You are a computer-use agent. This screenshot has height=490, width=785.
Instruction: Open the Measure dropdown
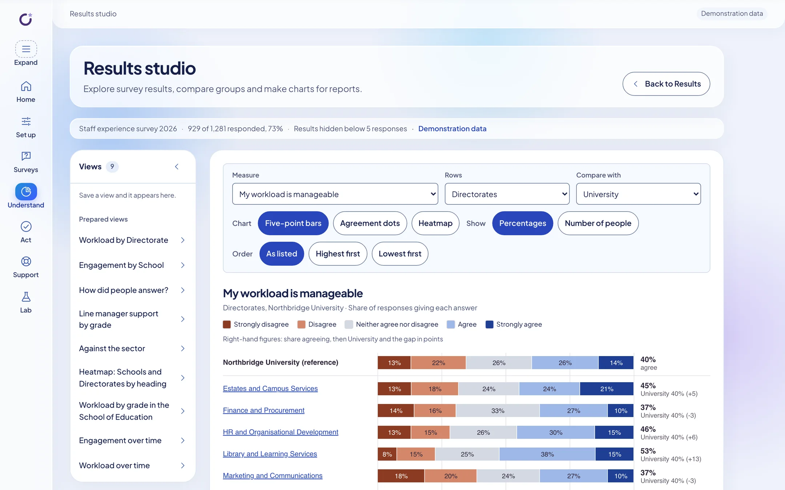(x=335, y=194)
